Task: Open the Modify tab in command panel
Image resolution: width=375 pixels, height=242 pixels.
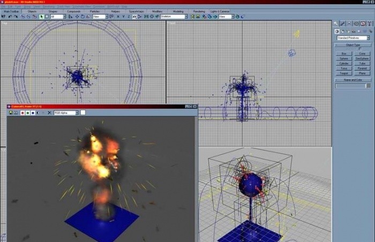Action: point(343,24)
